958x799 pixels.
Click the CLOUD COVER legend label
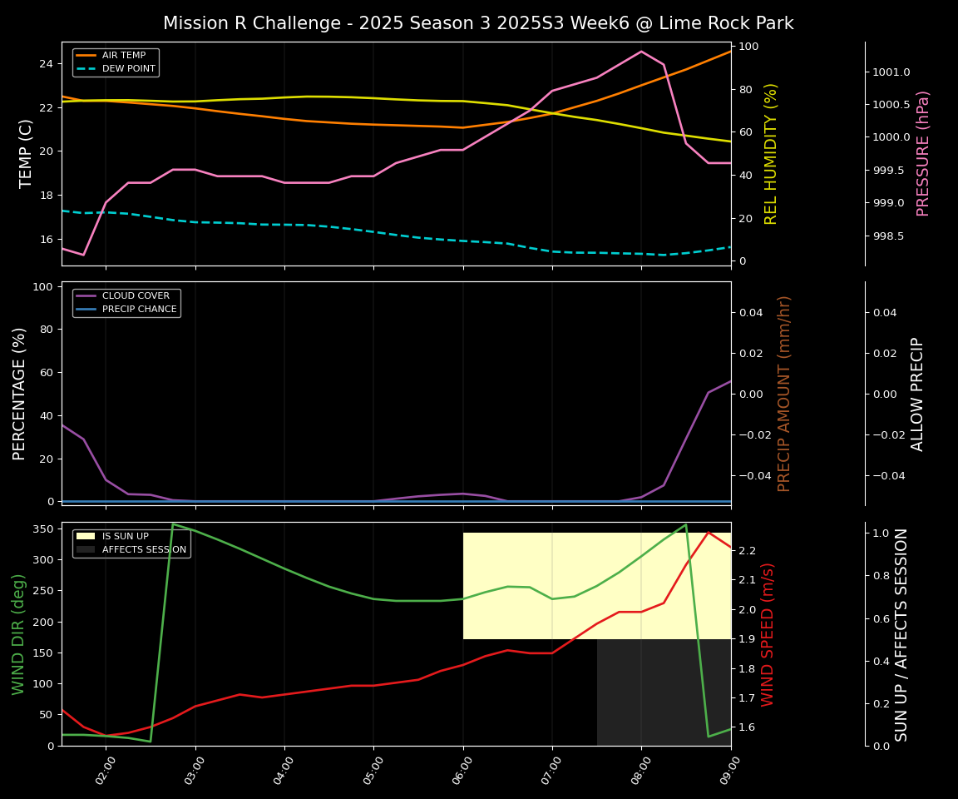136,296
